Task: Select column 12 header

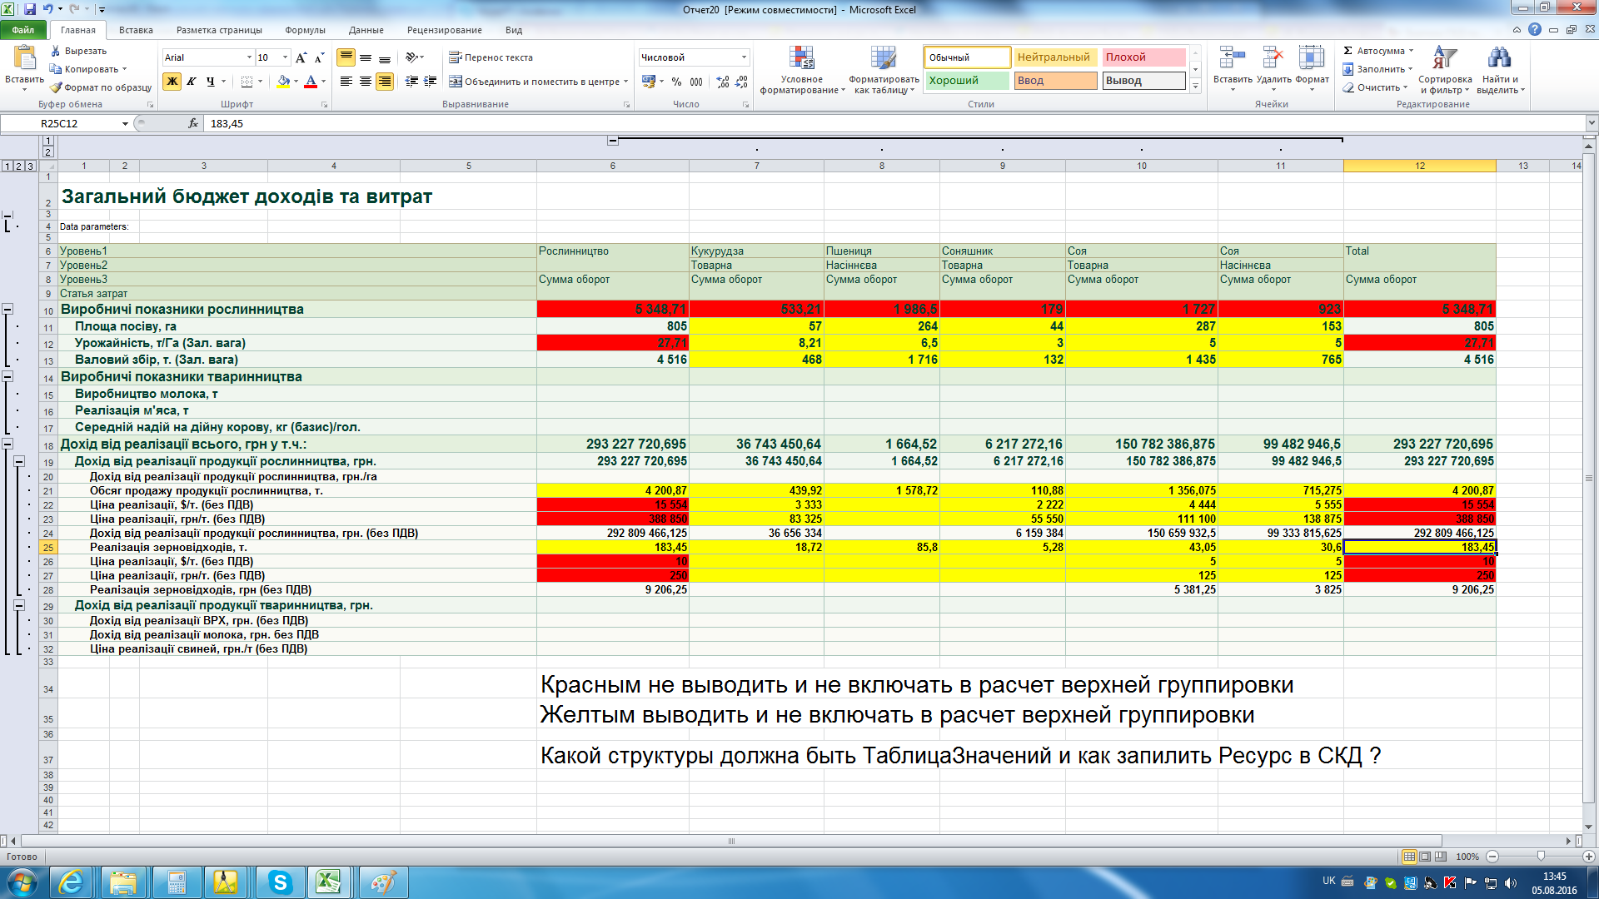Action: pyautogui.click(x=1420, y=166)
